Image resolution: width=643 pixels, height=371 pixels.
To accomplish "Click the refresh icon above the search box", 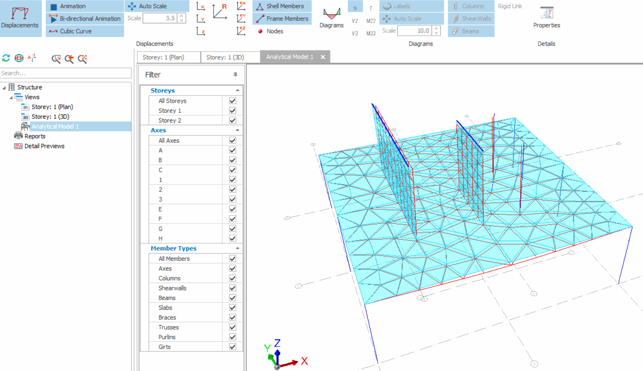I will tap(6, 58).
